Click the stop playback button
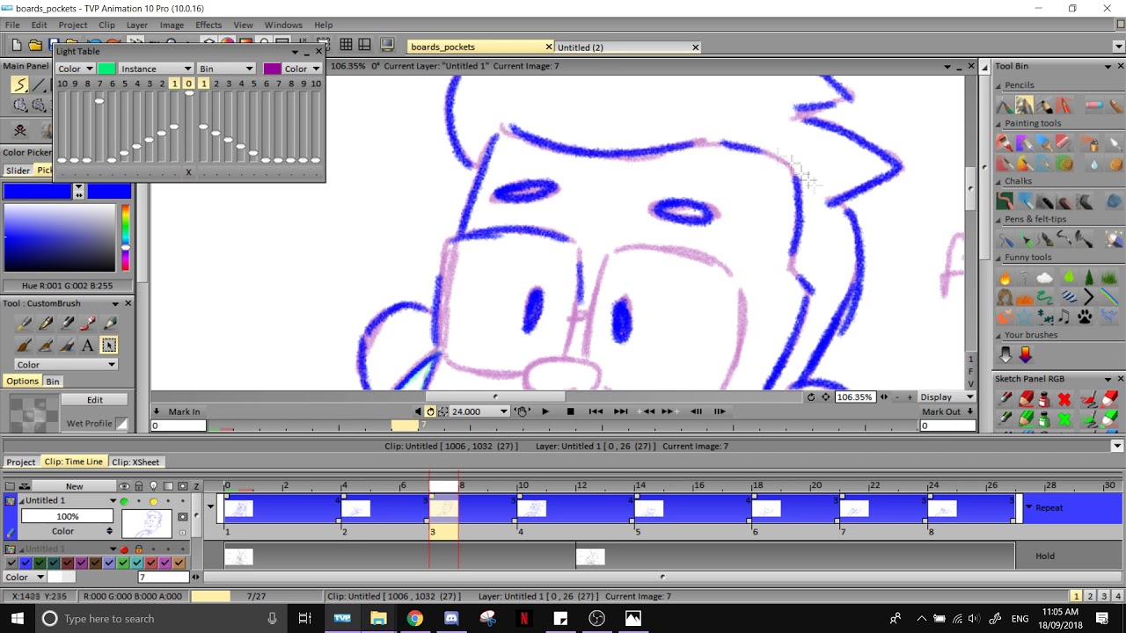This screenshot has width=1126, height=633. coord(570,411)
